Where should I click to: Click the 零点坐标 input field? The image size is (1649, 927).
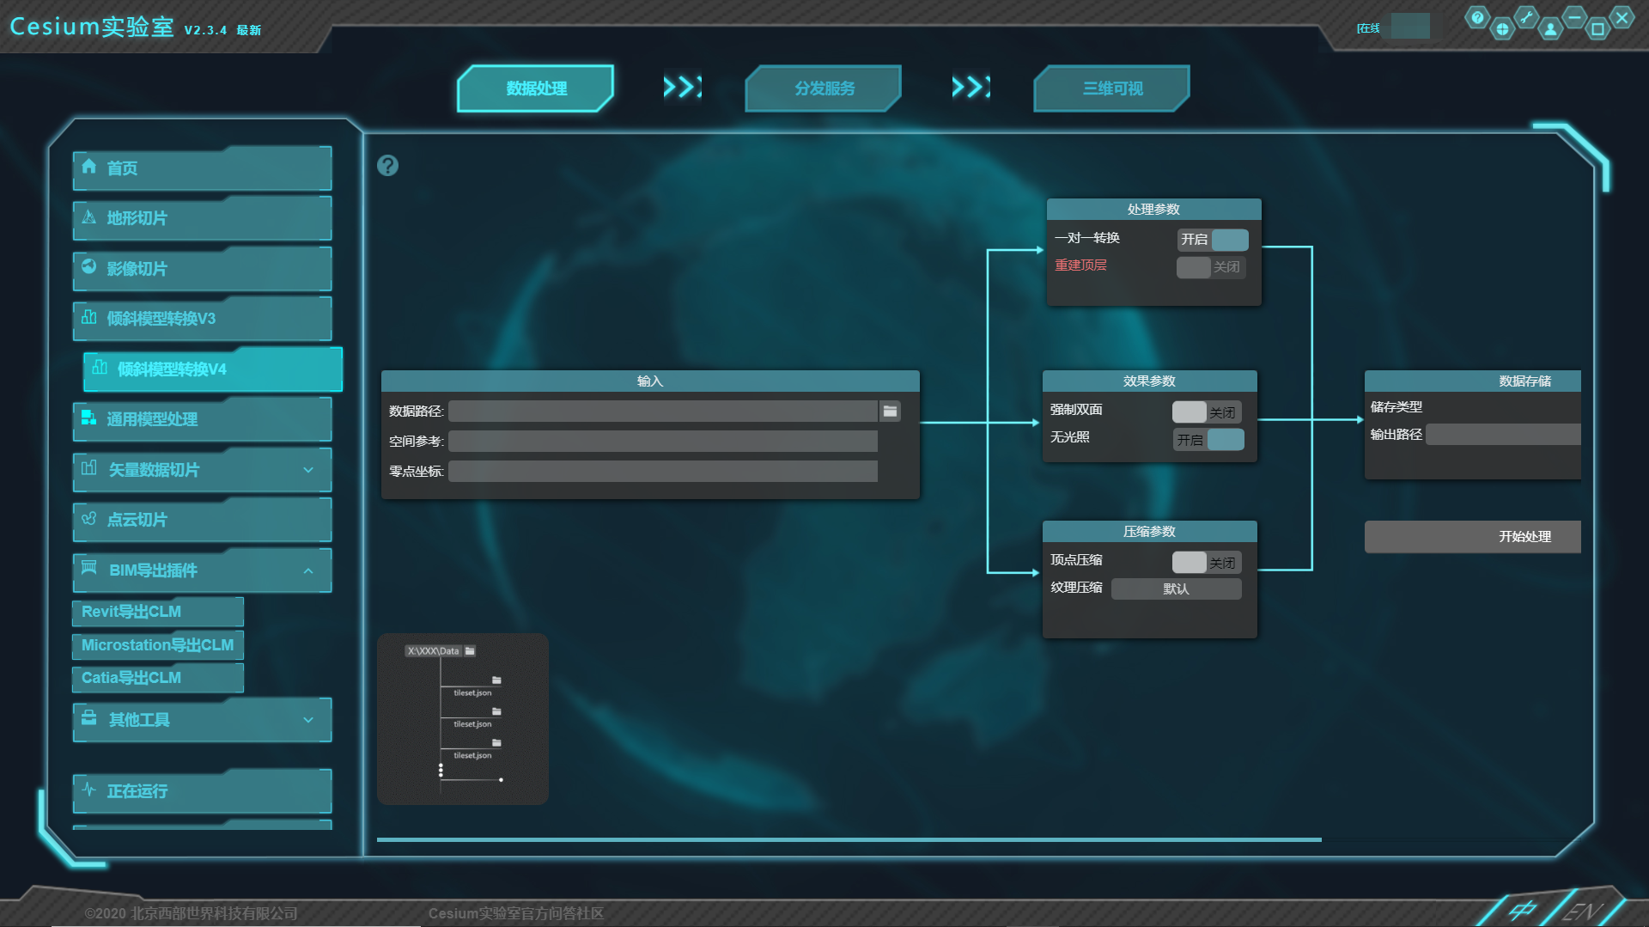coord(663,472)
